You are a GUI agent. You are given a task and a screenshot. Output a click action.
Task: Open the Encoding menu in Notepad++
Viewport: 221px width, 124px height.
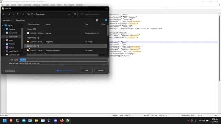pos(27,5)
